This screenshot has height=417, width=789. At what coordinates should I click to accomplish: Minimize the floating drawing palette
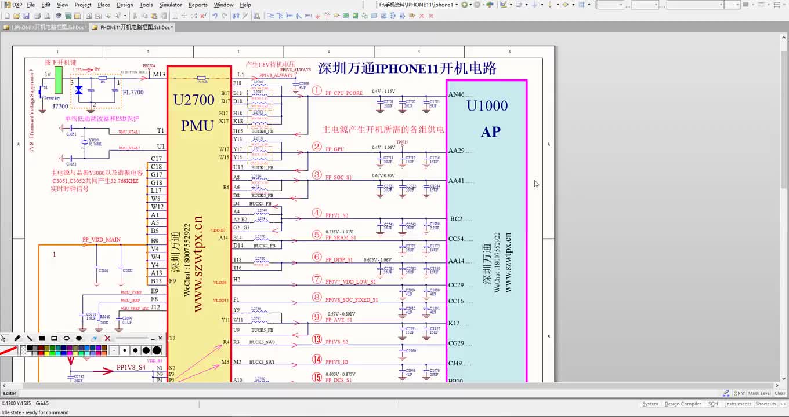tap(153, 338)
